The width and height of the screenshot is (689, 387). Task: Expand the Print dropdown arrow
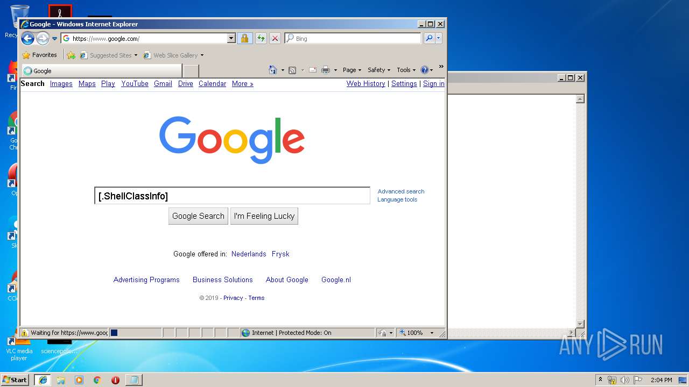pyautogui.click(x=335, y=70)
